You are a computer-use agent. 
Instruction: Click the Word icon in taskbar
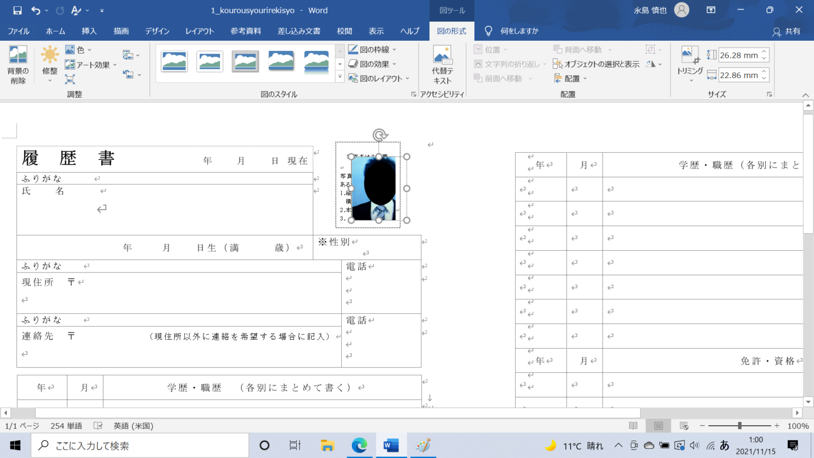click(391, 445)
